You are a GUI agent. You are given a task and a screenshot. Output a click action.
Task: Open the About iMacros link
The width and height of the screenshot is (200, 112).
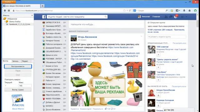pos(18,109)
